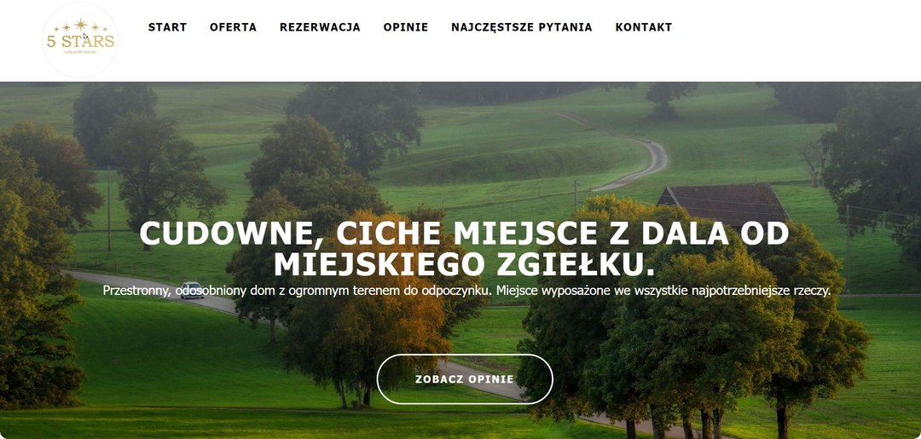Click the brown barn roof in photo
Viewport: 921px width, 439px height.
click(x=724, y=204)
